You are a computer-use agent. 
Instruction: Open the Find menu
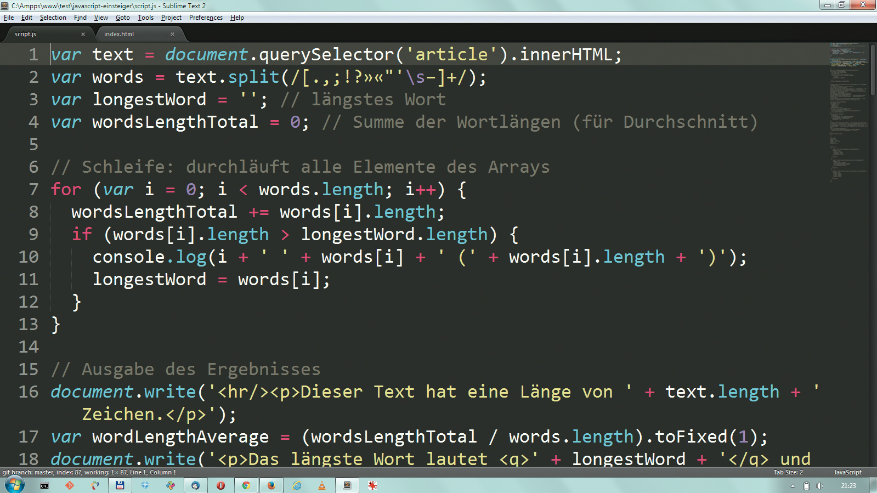point(80,18)
